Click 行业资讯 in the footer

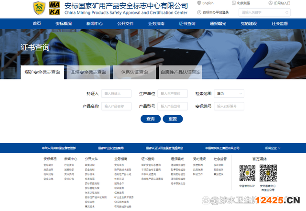click(69, 165)
